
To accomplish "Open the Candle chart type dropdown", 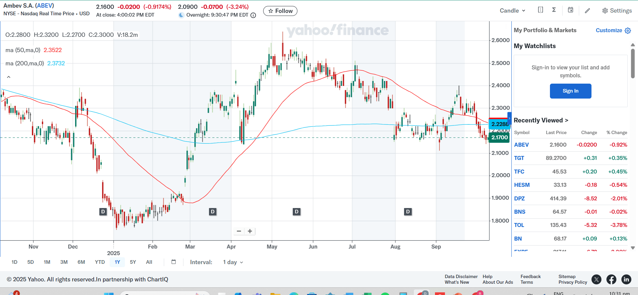I will (x=512, y=11).
